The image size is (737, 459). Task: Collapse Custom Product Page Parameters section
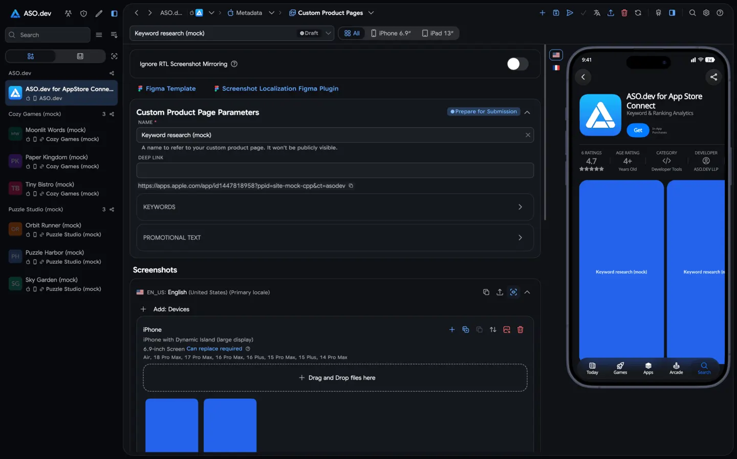[527, 112]
